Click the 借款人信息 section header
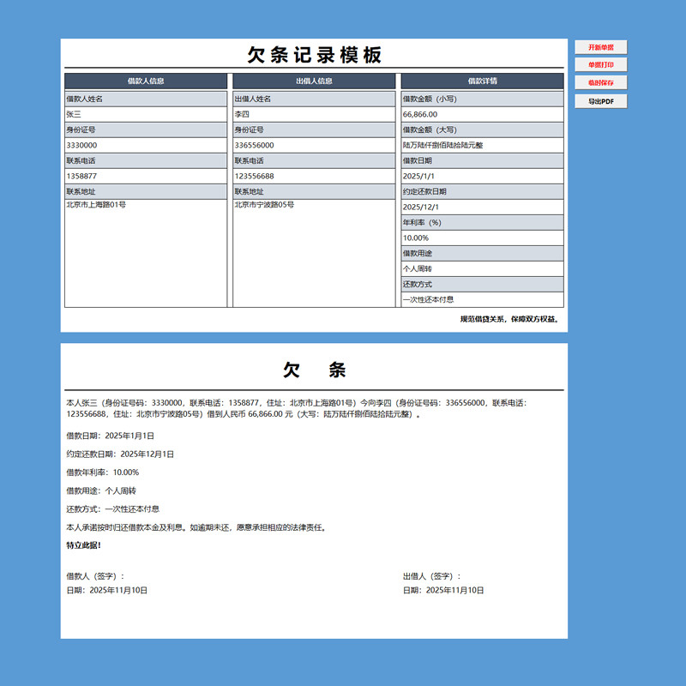This screenshot has width=686, height=686. click(146, 81)
